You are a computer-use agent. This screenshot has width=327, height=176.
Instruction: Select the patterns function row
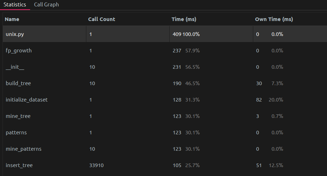(165, 133)
